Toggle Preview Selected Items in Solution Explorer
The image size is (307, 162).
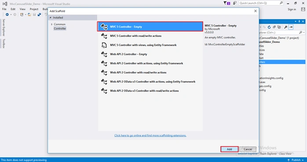(291, 27)
